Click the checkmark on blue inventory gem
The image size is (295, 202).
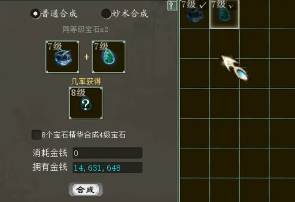click(x=203, y=5)
